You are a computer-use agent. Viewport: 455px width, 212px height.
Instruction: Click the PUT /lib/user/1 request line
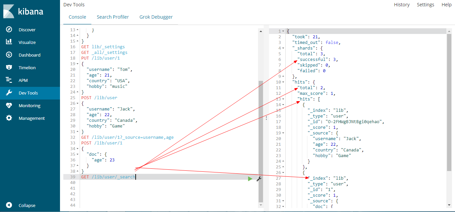pyautogui.click(x=100, y=58)
